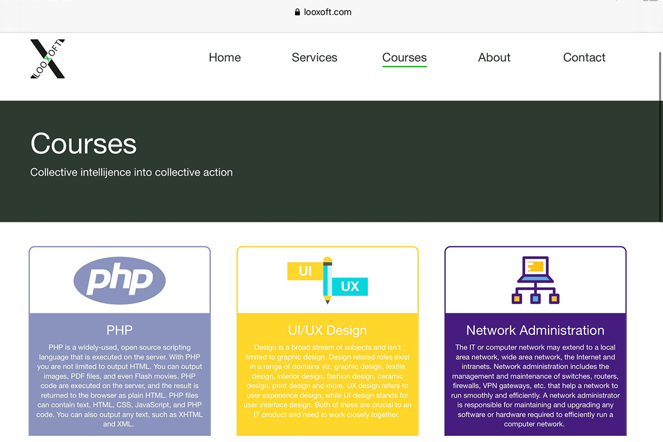Click the large Courses banner heading
This screenshot has height=442, width=663.
pos(83,144)
